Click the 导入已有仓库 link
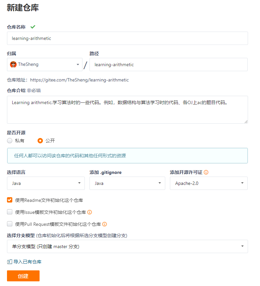This screenshot has width=260, height=286. coord(27,262)
